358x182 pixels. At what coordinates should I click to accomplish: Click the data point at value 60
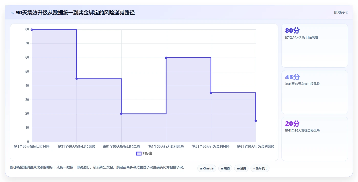(x=166, y=58)
